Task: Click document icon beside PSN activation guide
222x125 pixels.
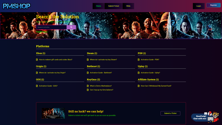Action: coord(138,60)
